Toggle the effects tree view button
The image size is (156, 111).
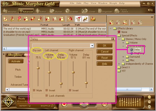point(78,19)
